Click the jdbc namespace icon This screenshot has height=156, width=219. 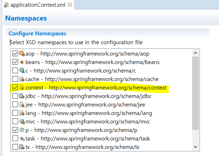[x=22, y=96]
